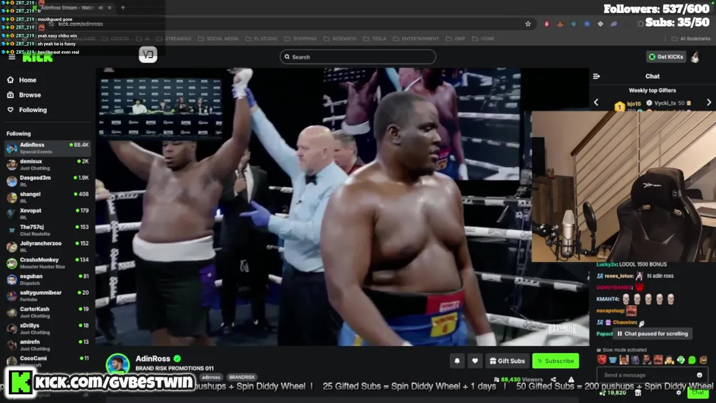This screenshot has height=403, width=716.
Task: Open the adinross tag
Action: (211, 377)
